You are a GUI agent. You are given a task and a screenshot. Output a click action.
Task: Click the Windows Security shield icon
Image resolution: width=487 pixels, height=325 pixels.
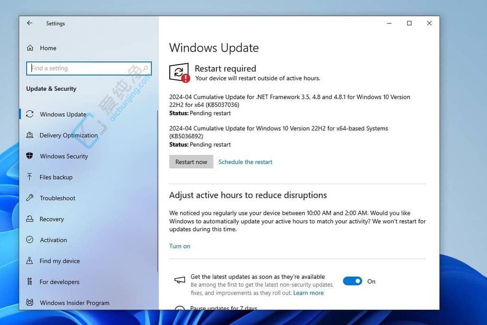click(30, 156)
